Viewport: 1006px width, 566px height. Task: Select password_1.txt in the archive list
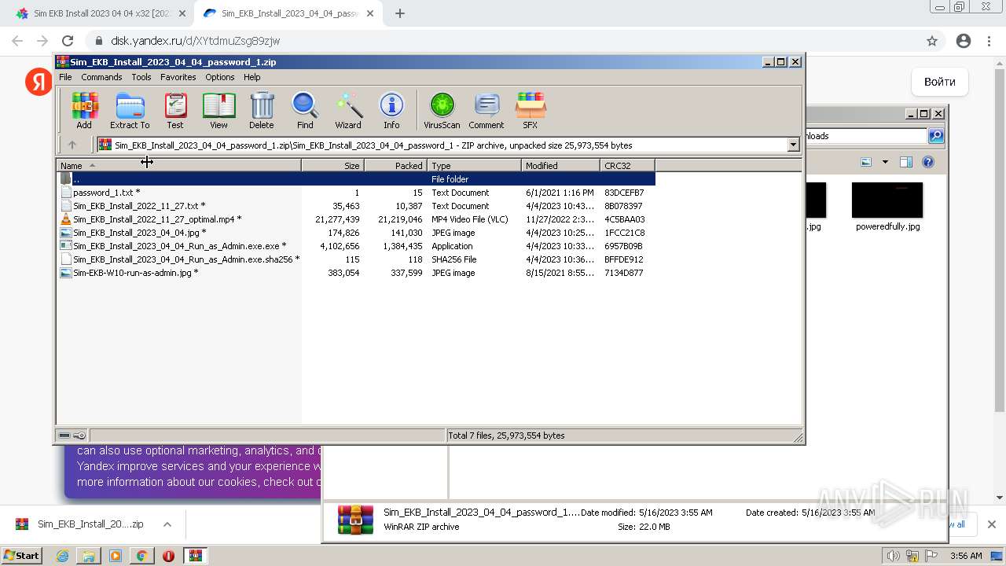(x=356, y=193)
